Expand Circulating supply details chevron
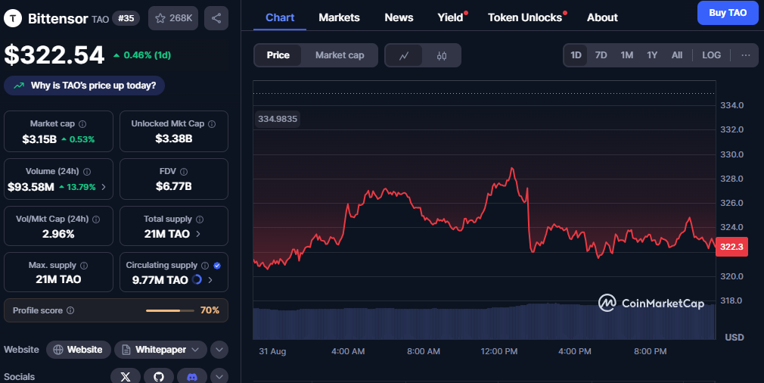Viewport: 764px width, 383px height. coord(210,280)
